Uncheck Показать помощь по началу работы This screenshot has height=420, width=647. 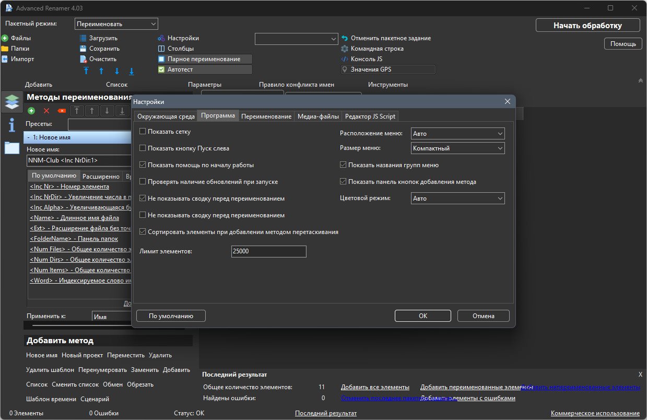coord(143,165)
